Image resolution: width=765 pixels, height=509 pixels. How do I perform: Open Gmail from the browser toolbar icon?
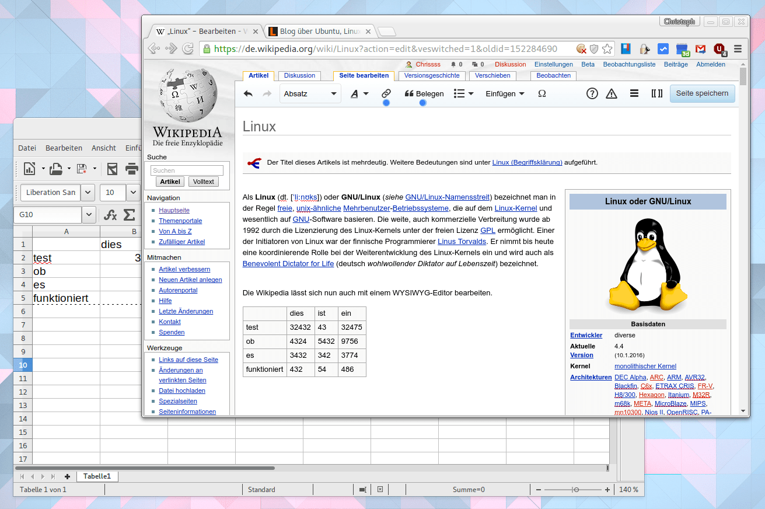click(700, 49)
